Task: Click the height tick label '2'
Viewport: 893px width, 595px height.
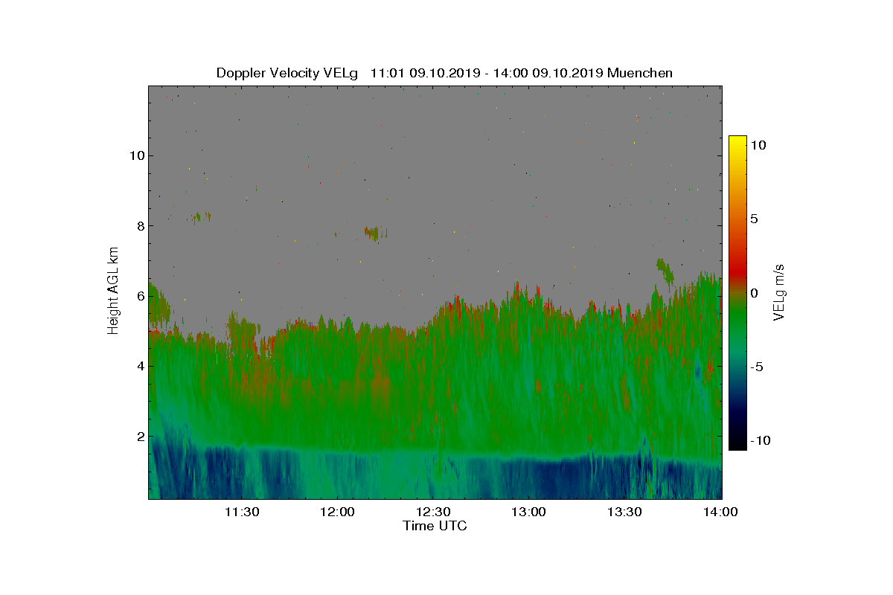Action: point(139,436)
